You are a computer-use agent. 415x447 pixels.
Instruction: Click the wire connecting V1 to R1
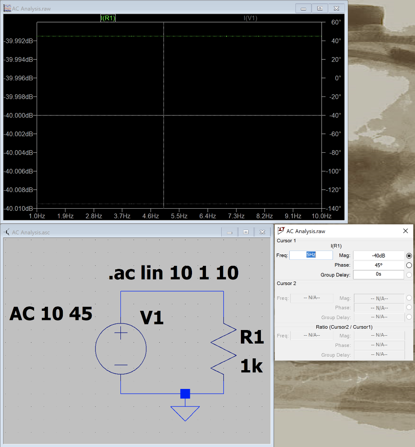172,291
